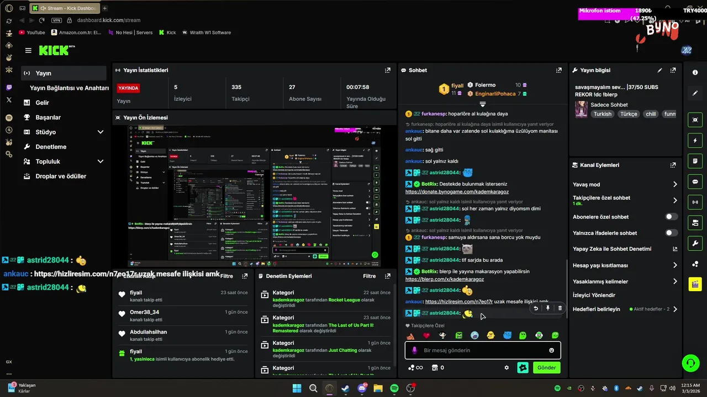Open the emoji picker in message box
This screenshot has width=707, height=397.
tap(551, 350)
